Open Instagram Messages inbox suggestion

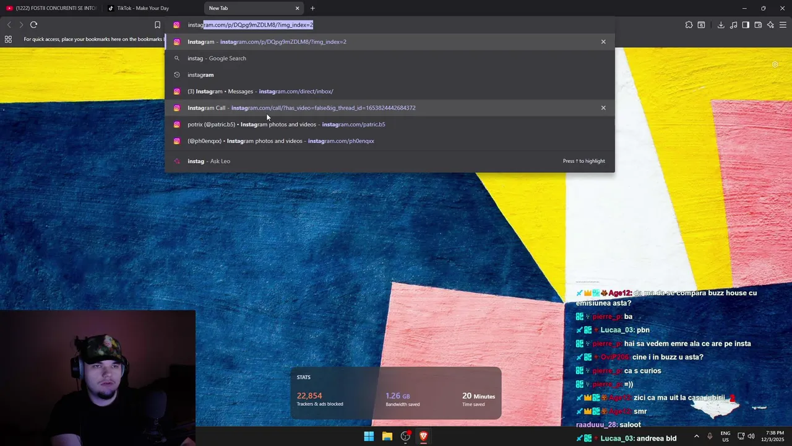tap(390, 91)
